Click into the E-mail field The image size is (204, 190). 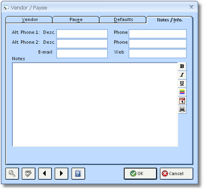click(x=82, y=54)
